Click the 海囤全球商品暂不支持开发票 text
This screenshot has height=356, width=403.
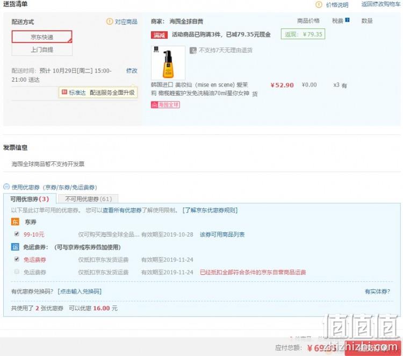pos(48,164)
